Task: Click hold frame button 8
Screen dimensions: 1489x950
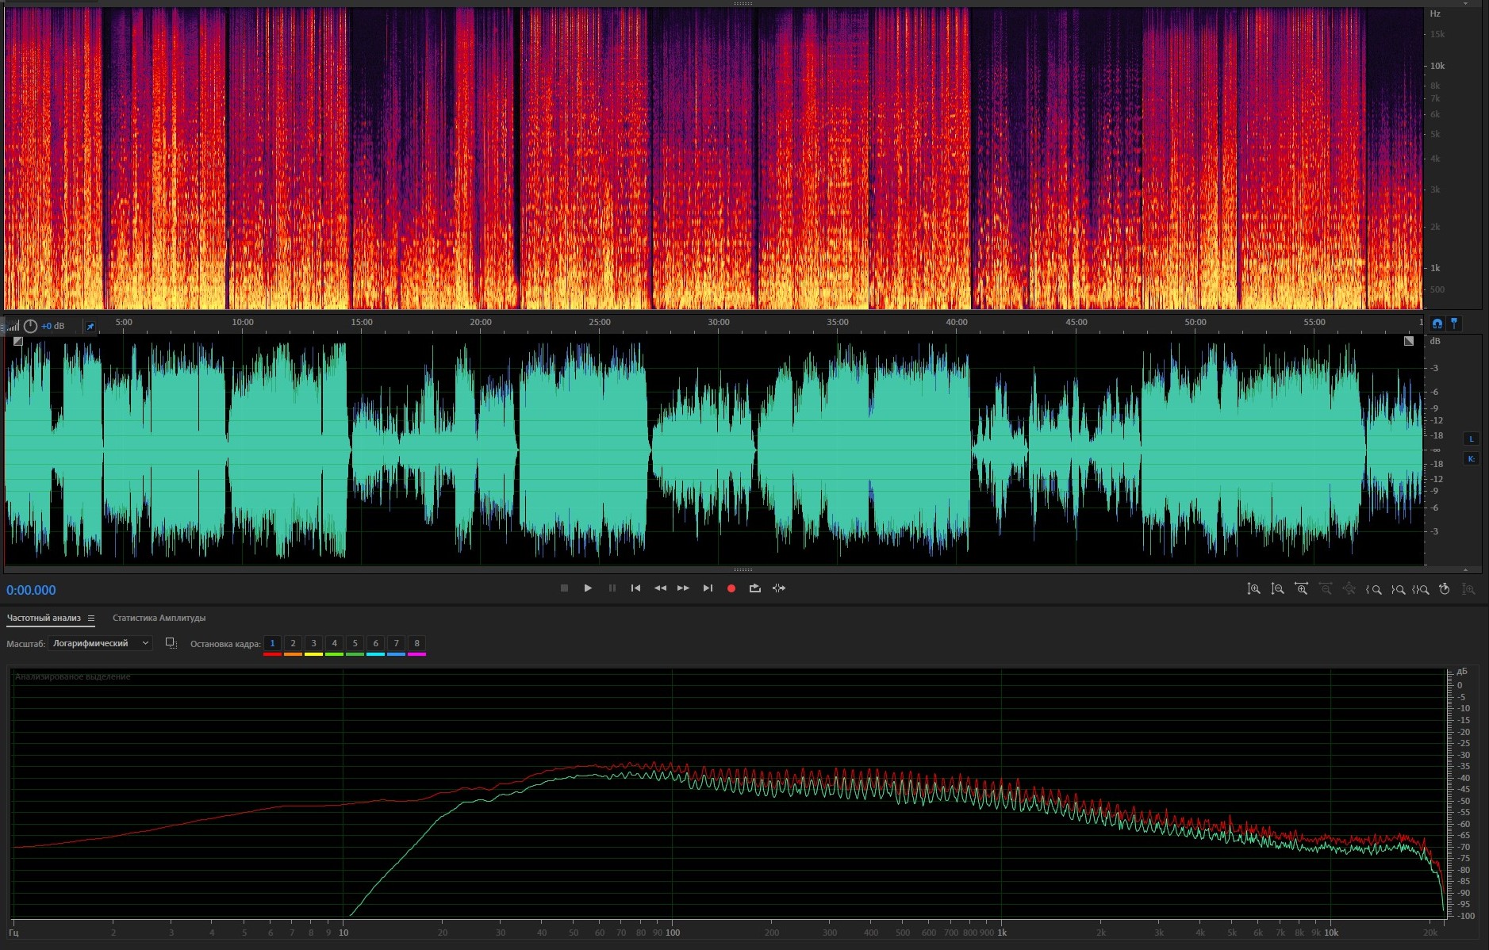Action: (x=416, y=643)
